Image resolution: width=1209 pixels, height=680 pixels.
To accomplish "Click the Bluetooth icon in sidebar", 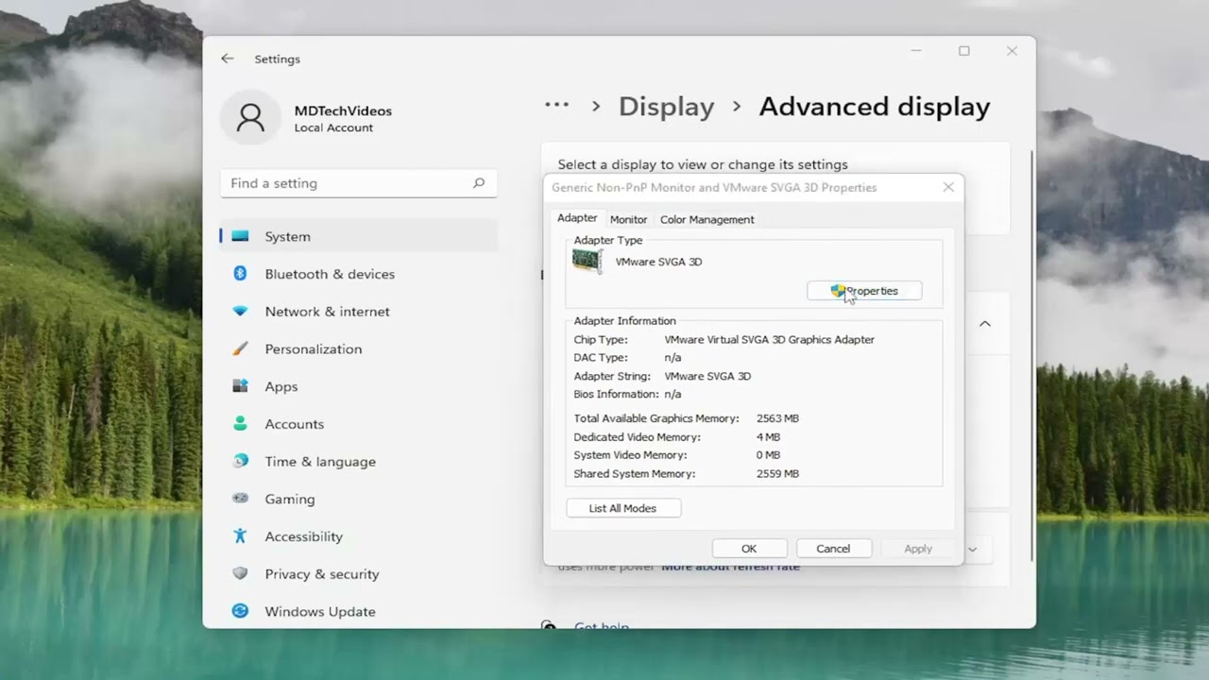I will 240,274.
